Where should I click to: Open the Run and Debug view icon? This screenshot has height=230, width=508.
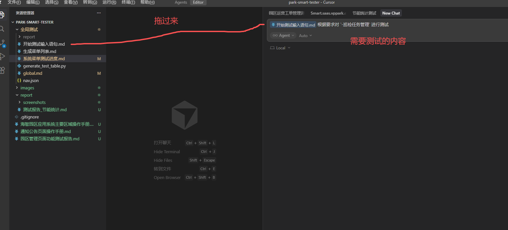point(2,57)
